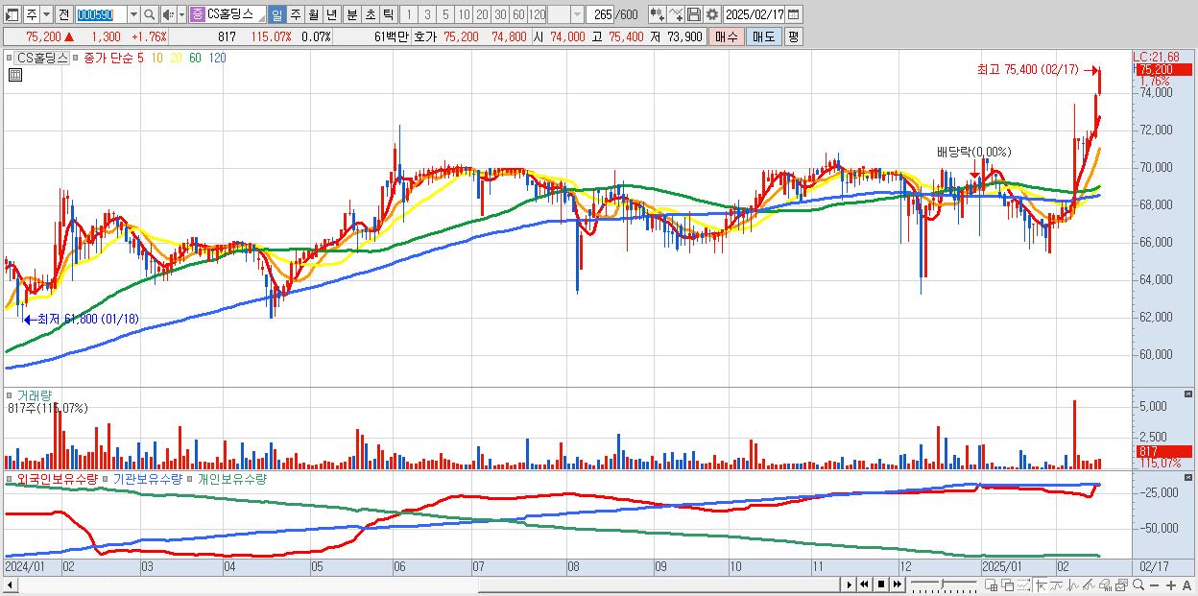Click the 외국인보유수량 legend label
The image size is (1198, 596).
[58, 478]
